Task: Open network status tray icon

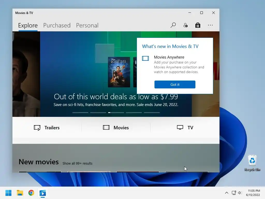Action: pos(234,193)
